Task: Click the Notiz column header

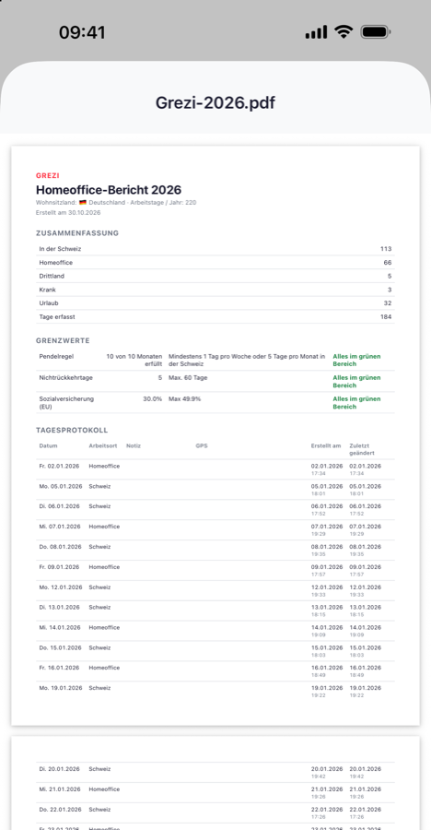Action: point(134,446)
